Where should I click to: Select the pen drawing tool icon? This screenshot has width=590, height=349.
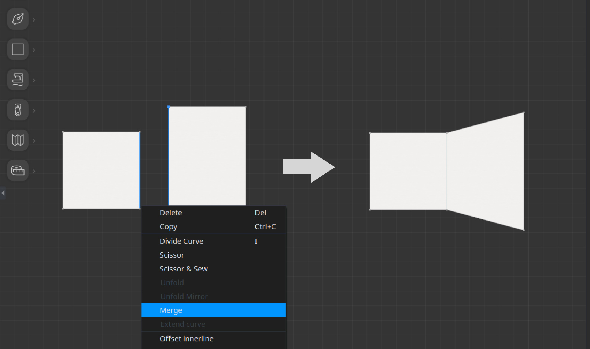(x=18, y=19)
